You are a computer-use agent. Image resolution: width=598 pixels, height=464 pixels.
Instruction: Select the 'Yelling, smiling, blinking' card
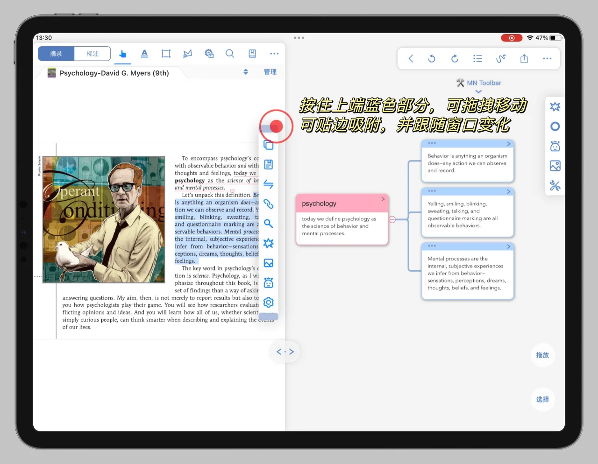tap(468, 213)
